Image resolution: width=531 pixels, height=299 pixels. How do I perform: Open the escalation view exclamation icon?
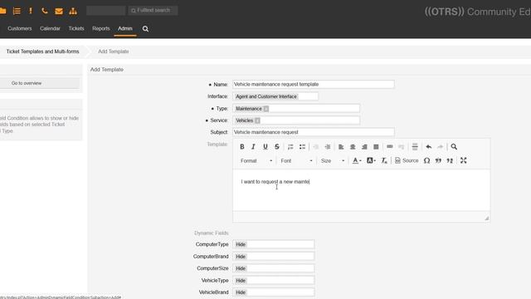click(x=31, y=11)
